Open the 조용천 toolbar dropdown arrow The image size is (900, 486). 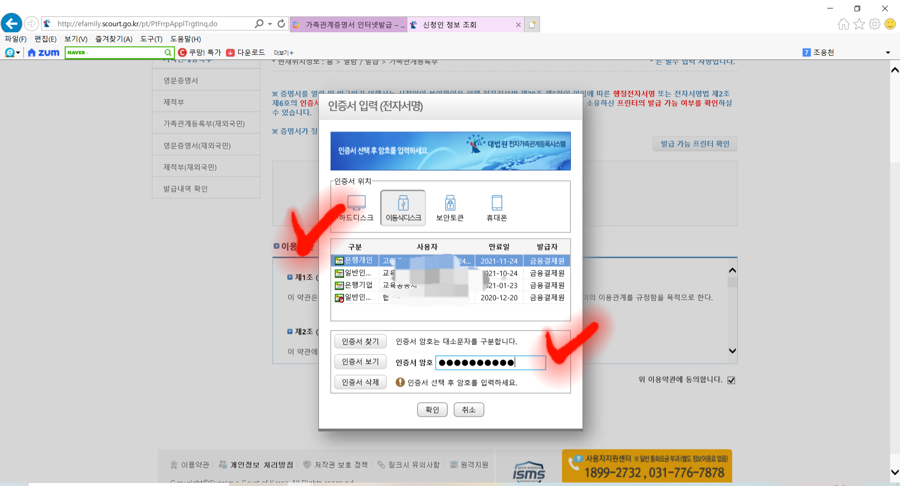tap(888, 53)
